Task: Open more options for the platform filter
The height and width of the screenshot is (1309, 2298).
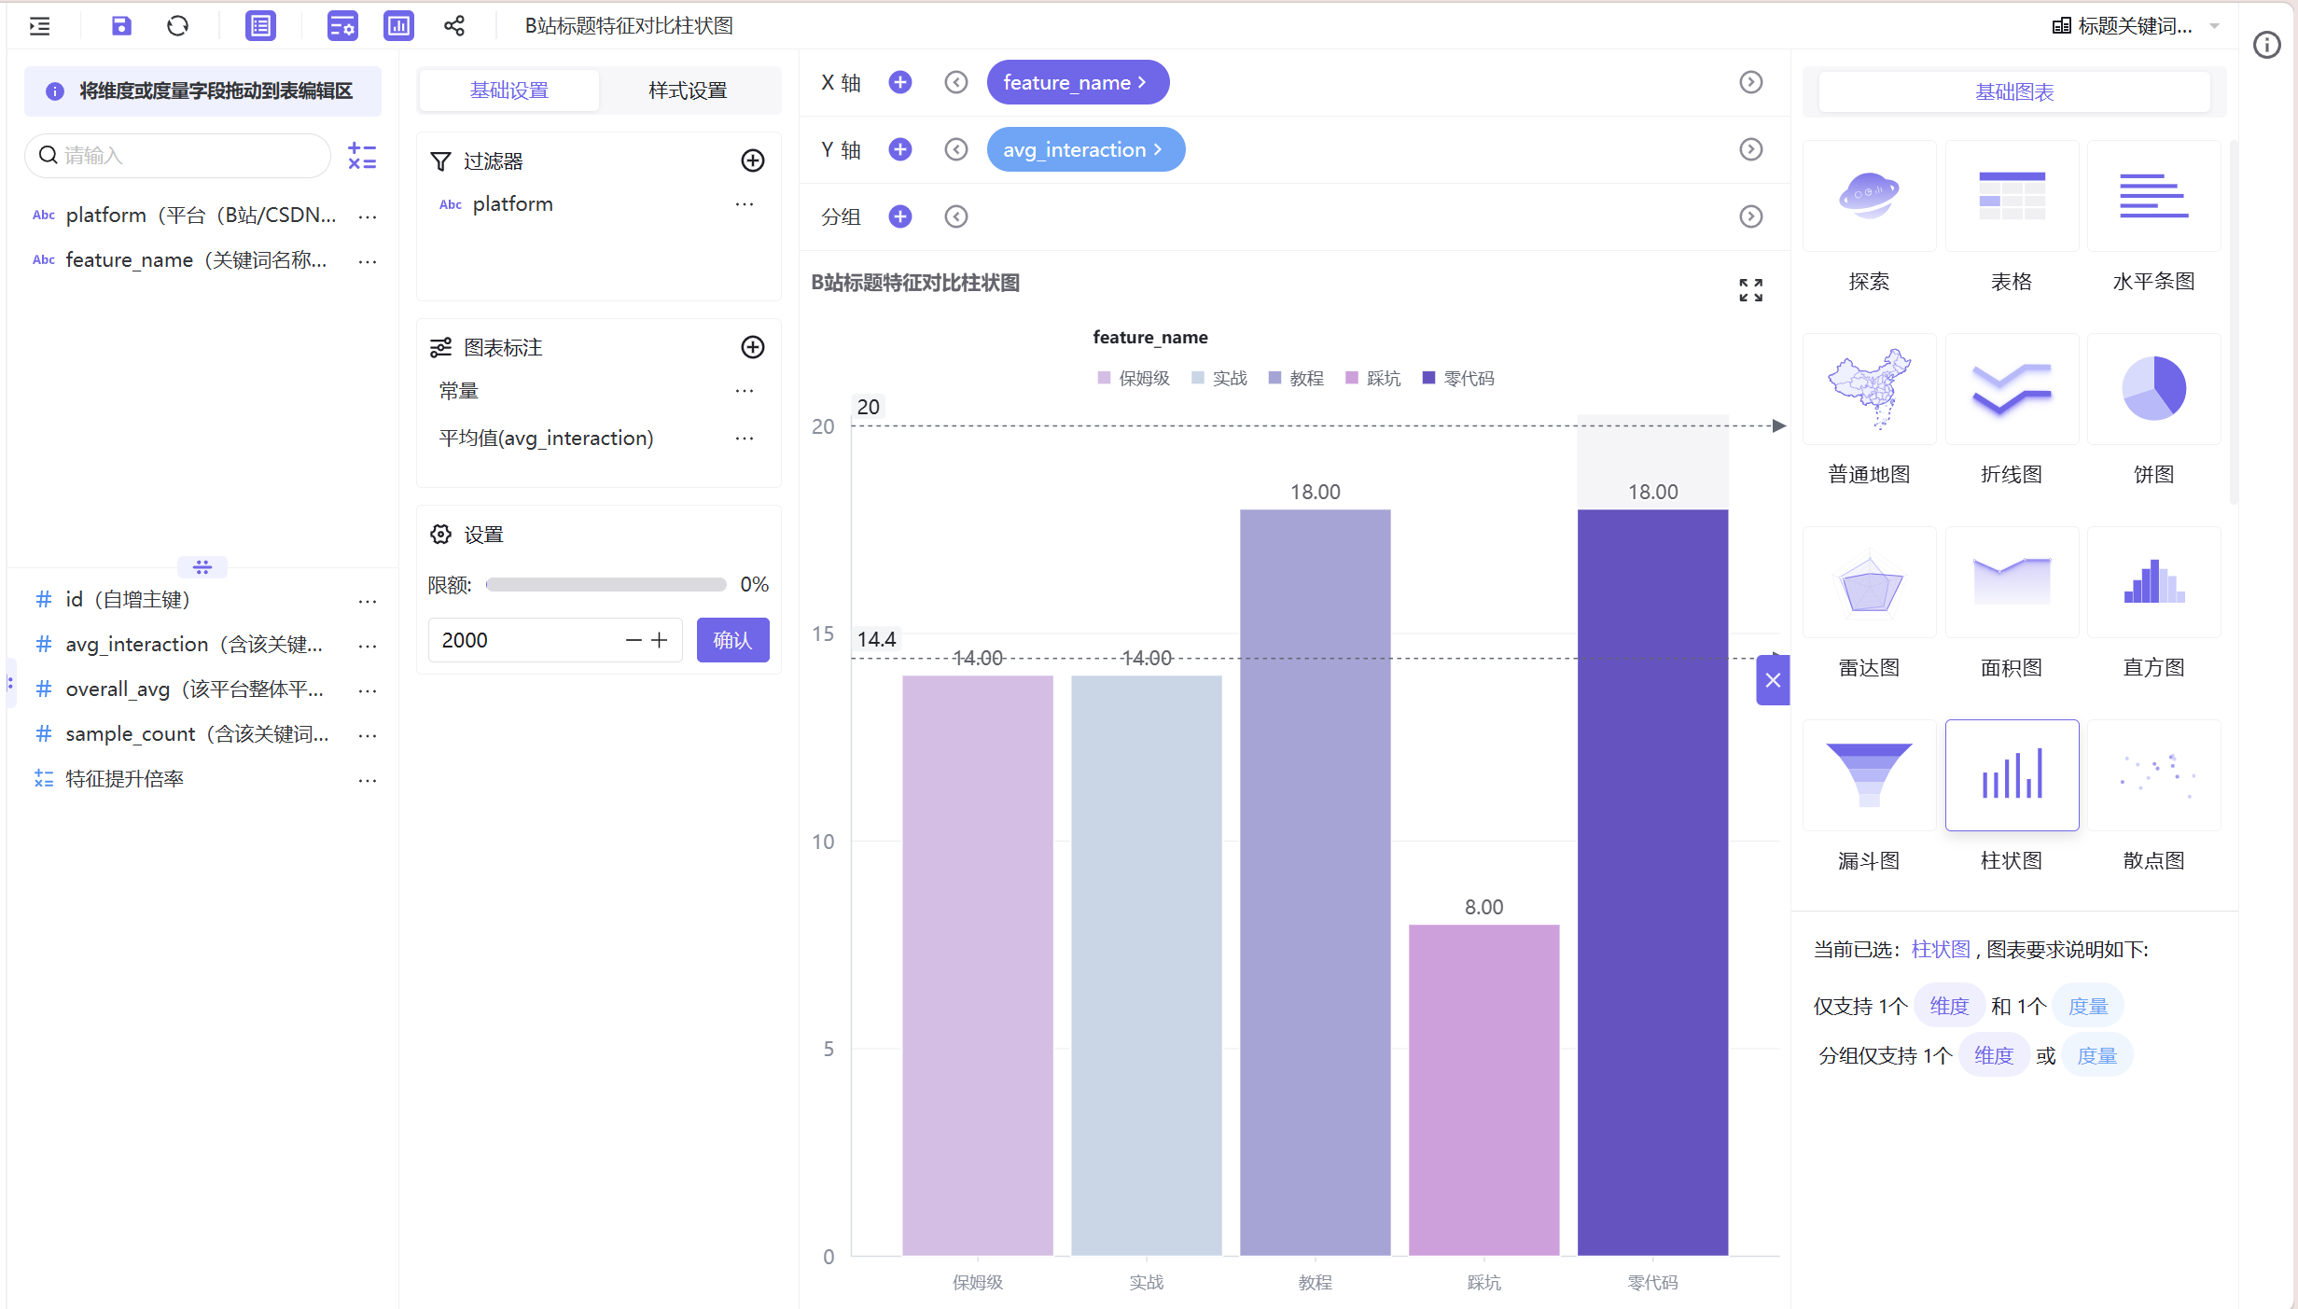Action: click(x=744, y=204)
